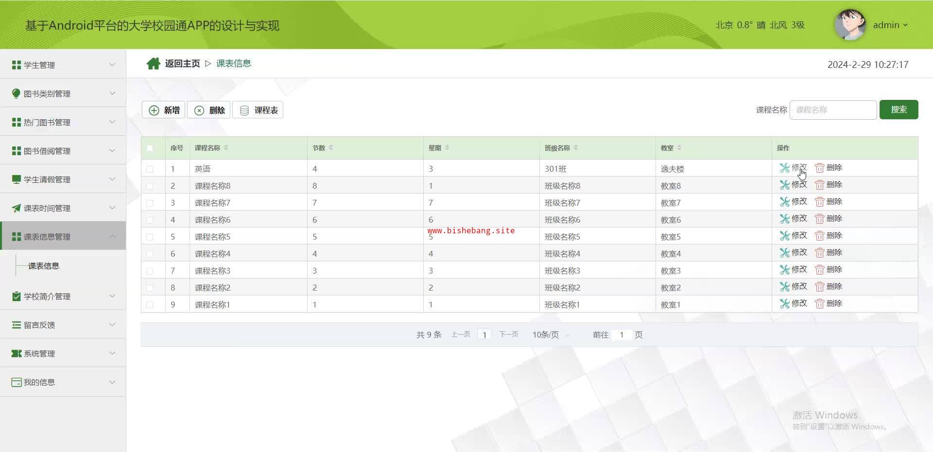Toggle the select-all checkbox in table header
The width and height of the screenshot is (933, 452).
(150, 148)
